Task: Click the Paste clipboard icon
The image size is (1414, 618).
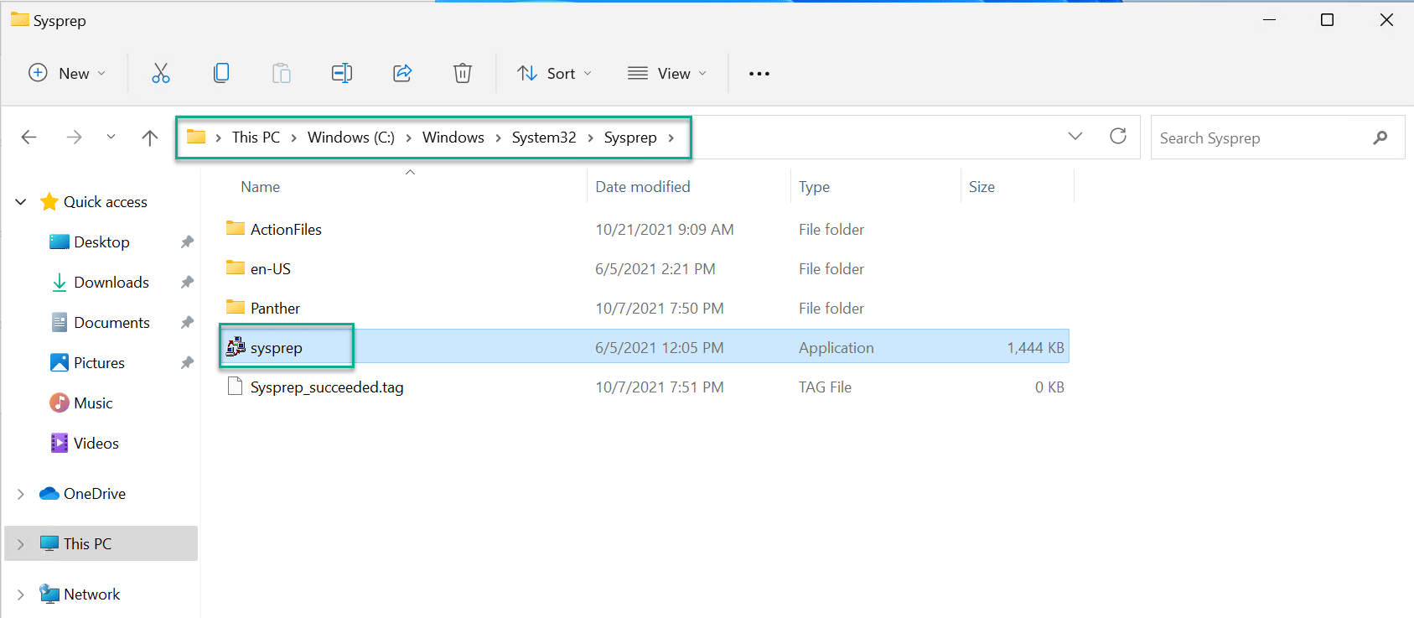Action: point(282,74)
